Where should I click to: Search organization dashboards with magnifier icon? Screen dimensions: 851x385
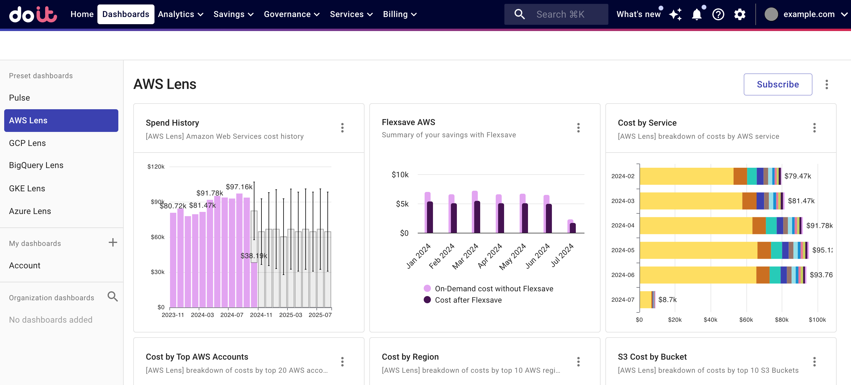(113, 297)
